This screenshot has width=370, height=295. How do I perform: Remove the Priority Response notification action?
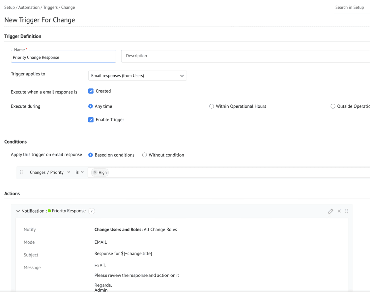click(339, 211)
